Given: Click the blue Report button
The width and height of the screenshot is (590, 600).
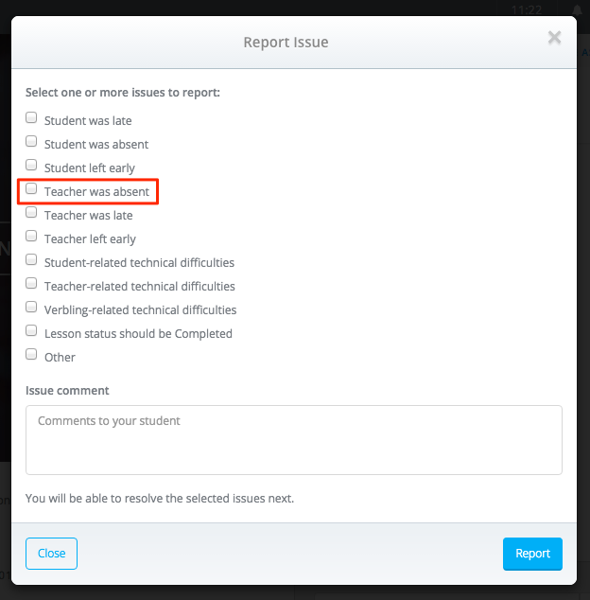Looking at the screenshot, I should [532, 554].
